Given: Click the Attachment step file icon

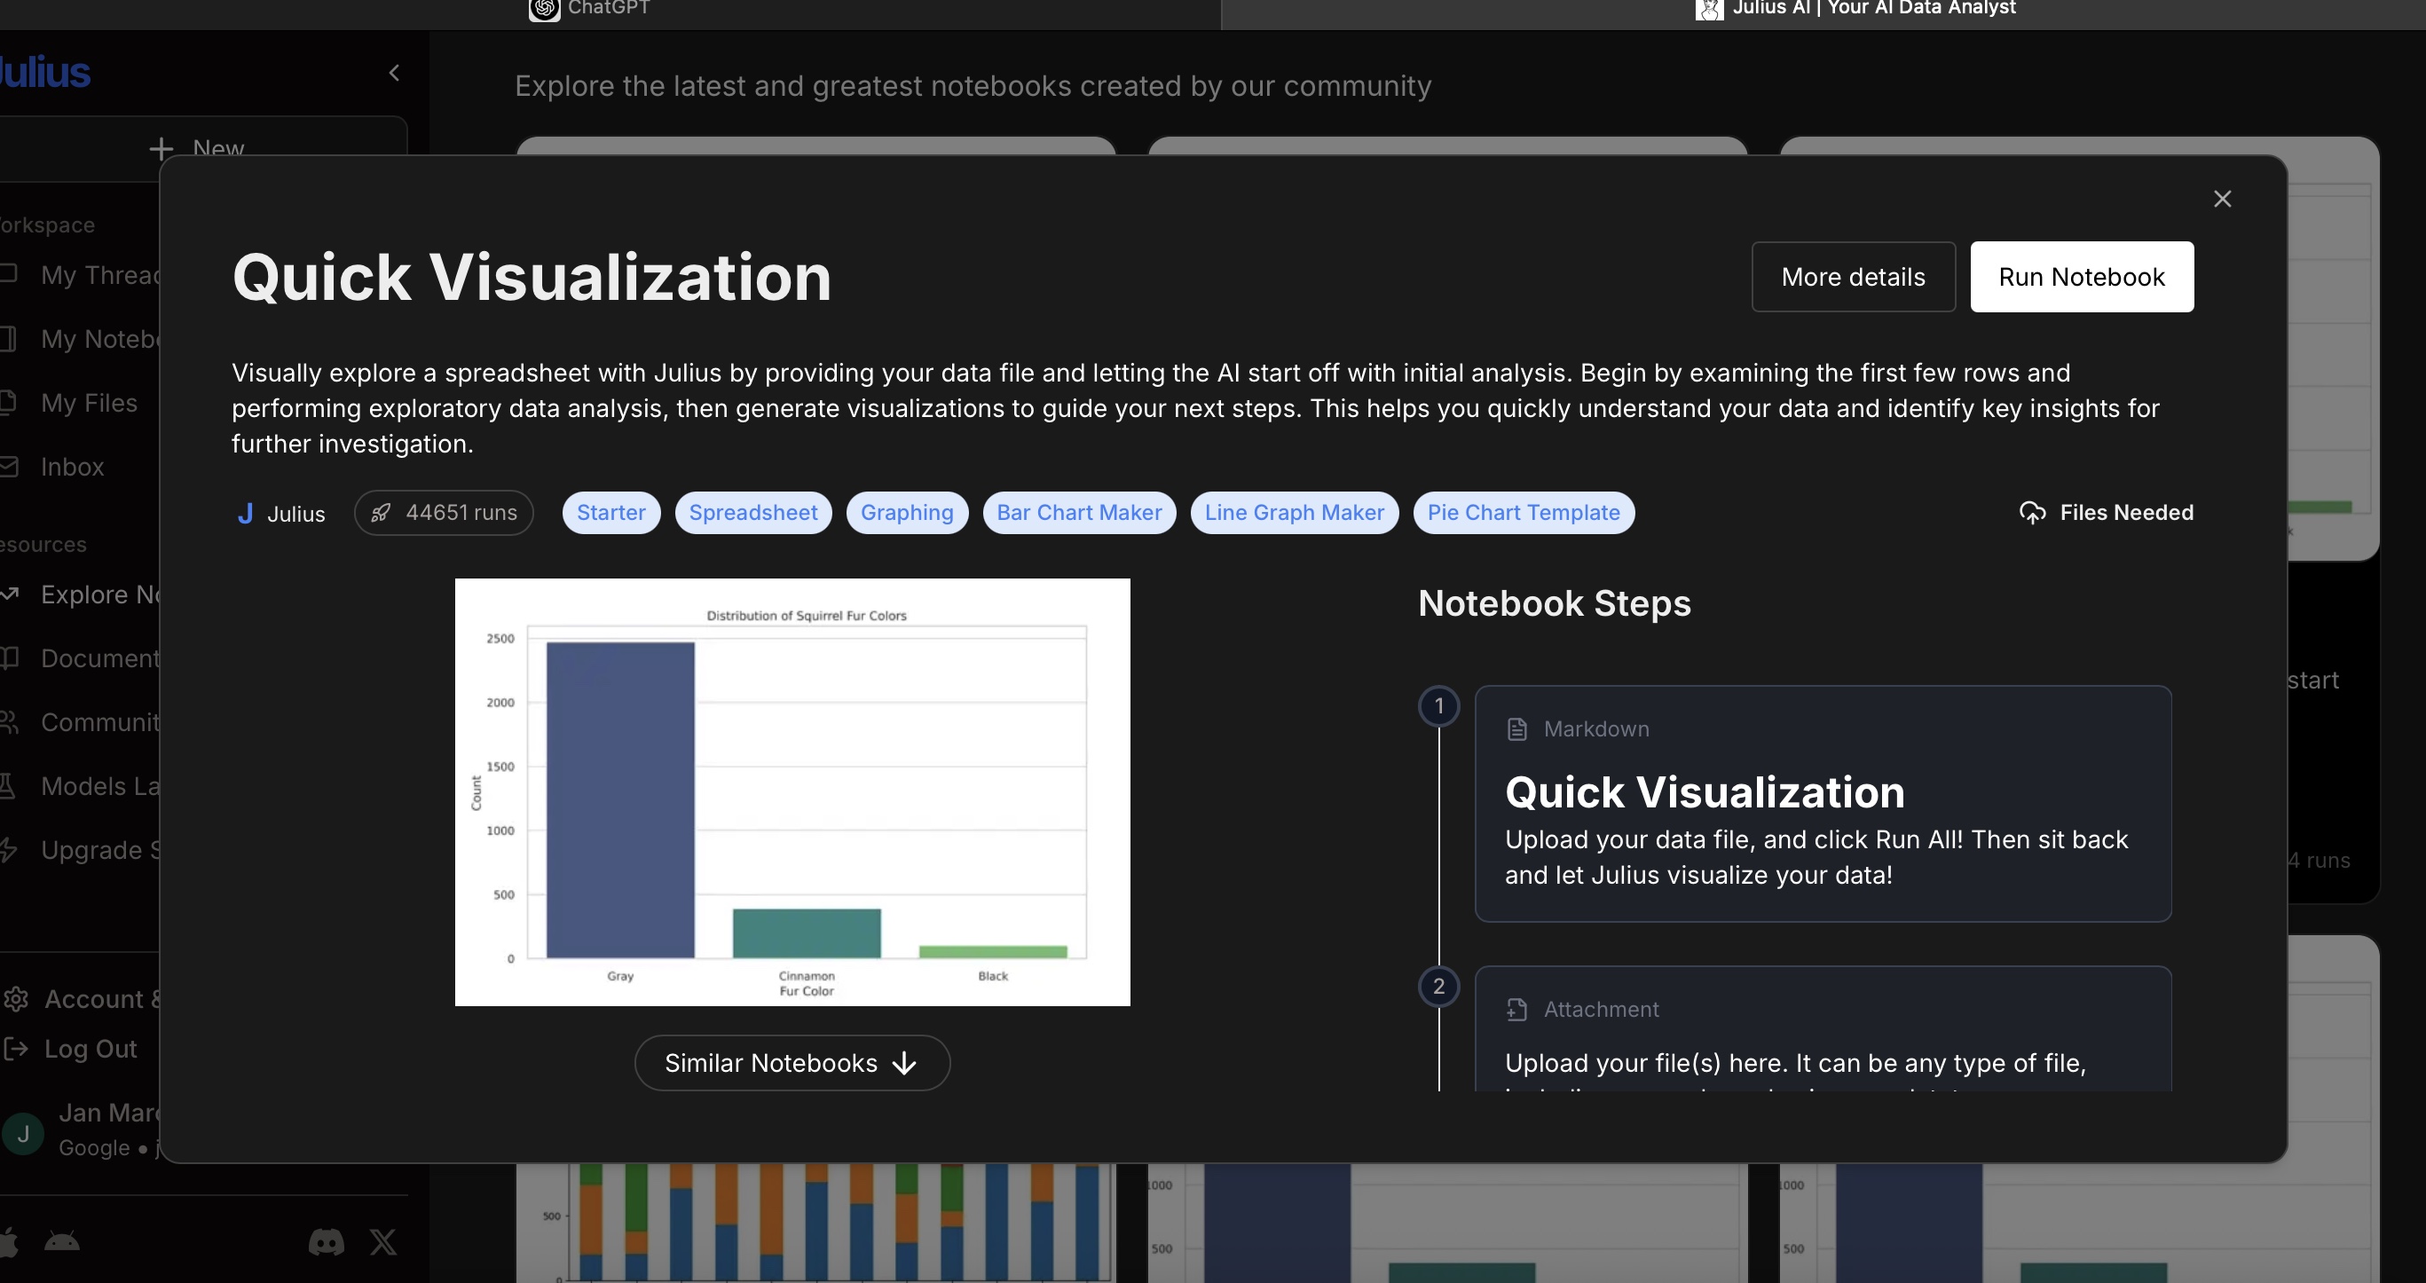Looking at the screenshot, I should (1516, 1010).
